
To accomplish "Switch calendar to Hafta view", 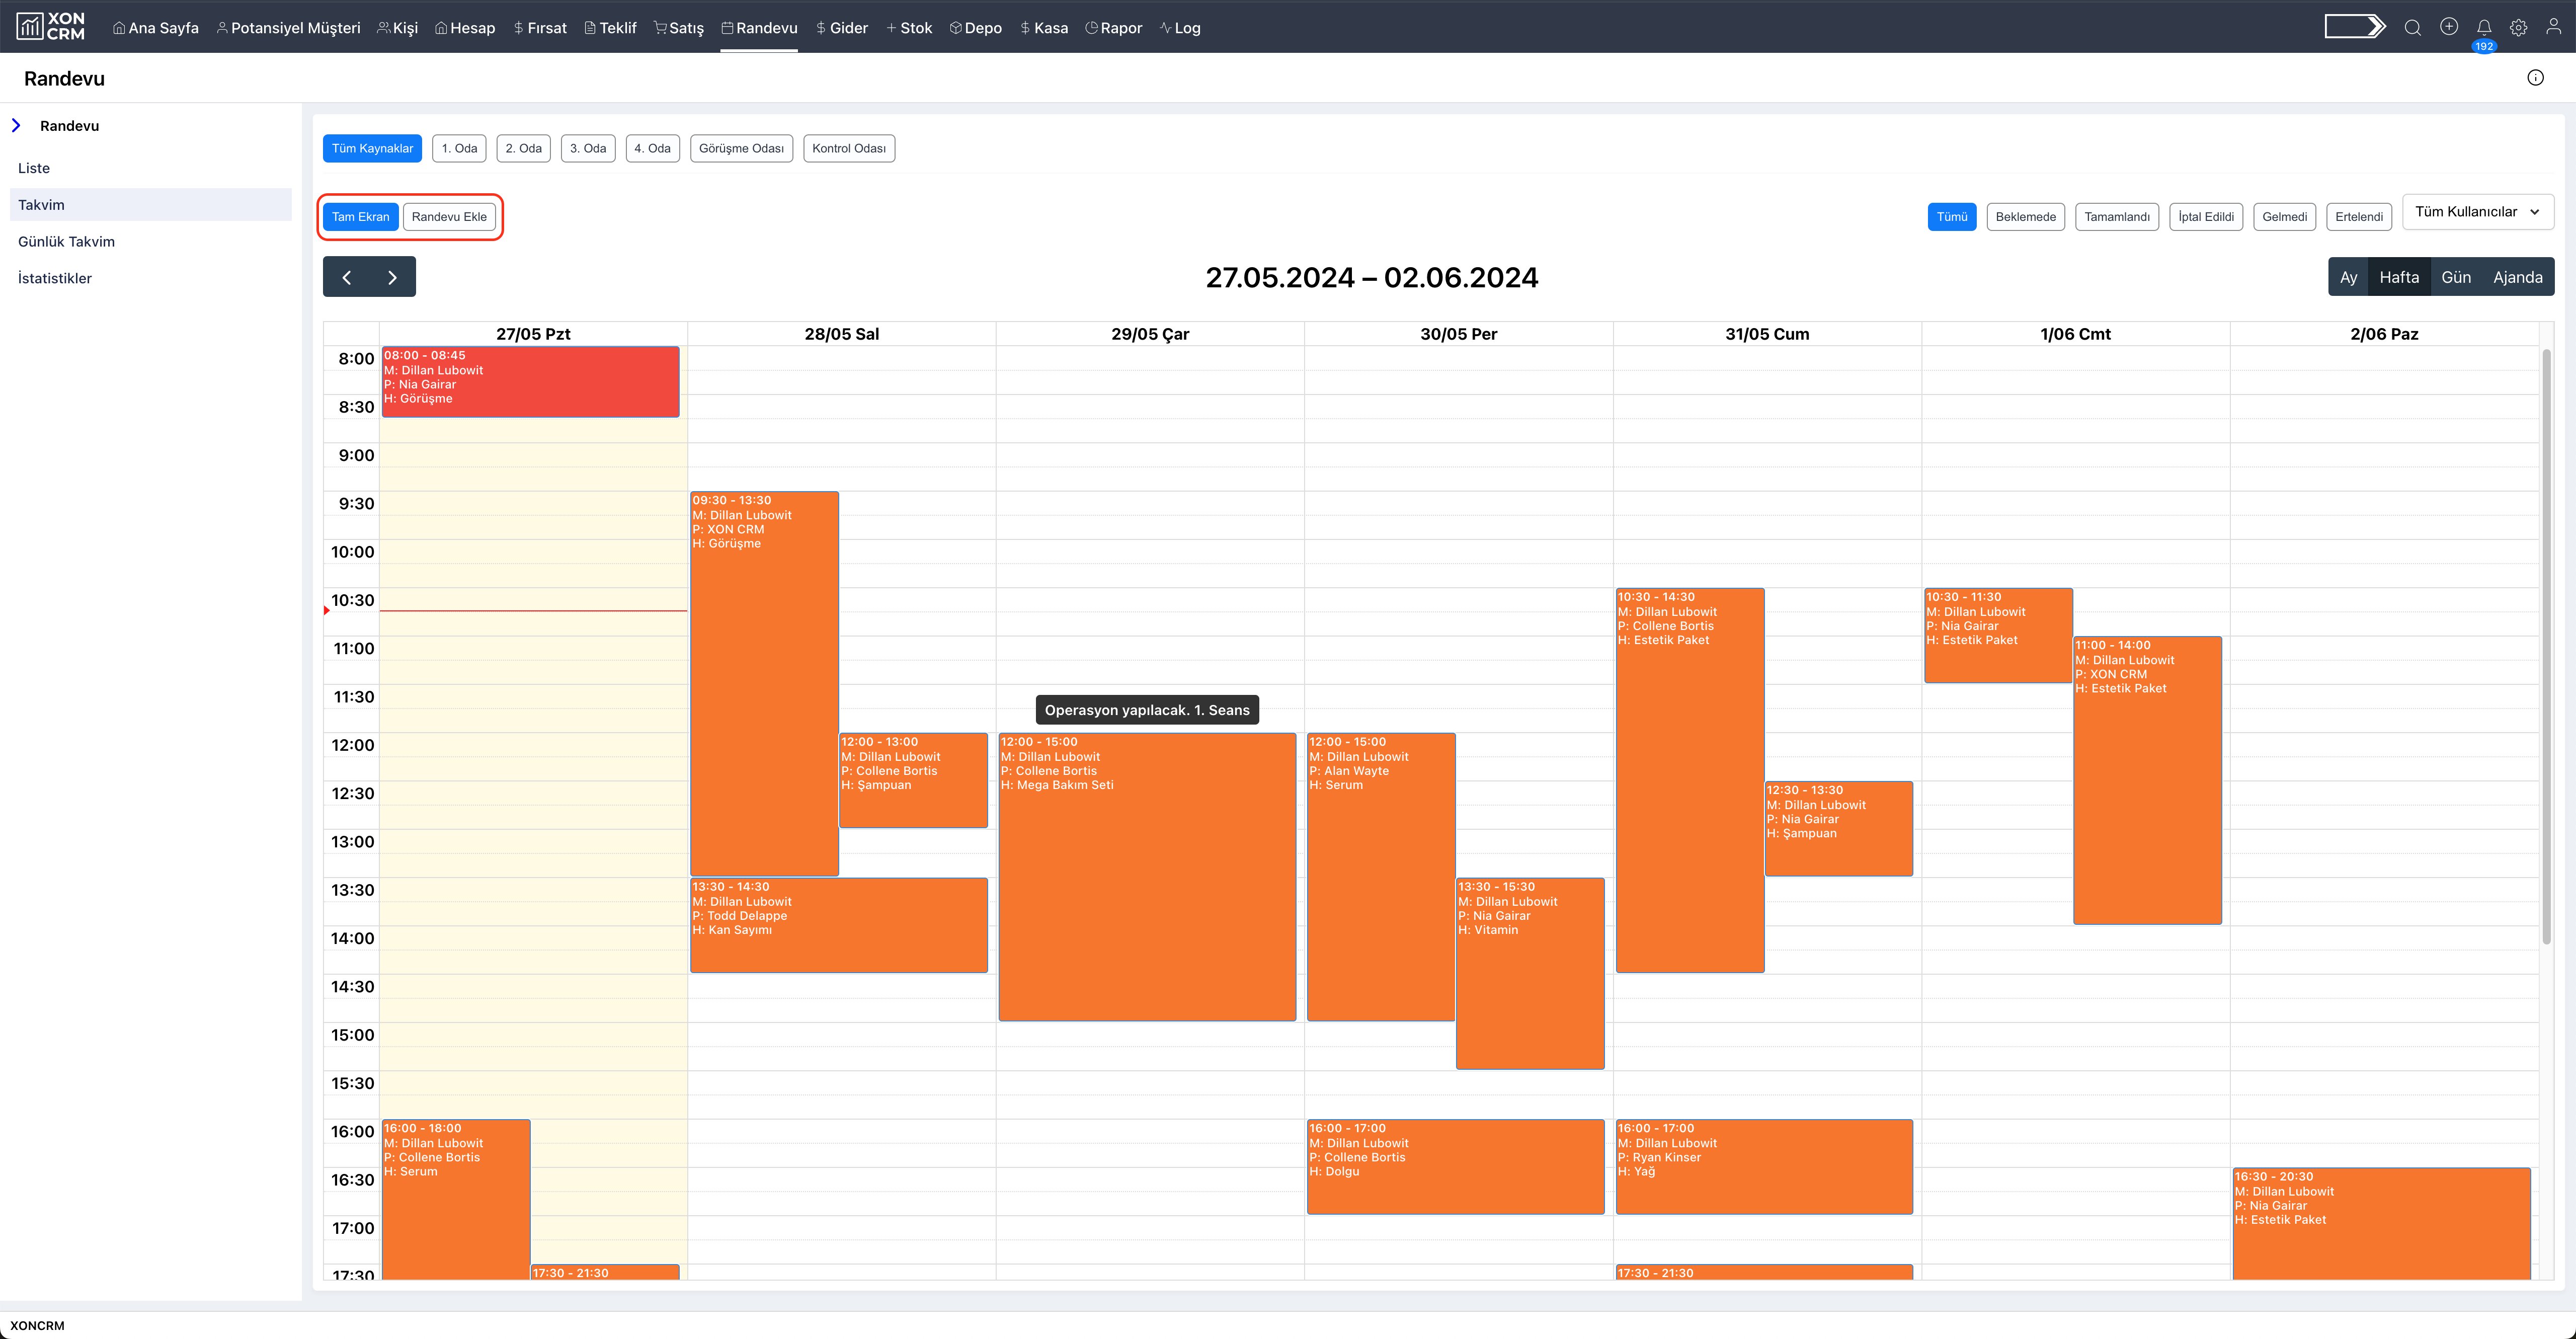I will click(x=2398, y=277).
